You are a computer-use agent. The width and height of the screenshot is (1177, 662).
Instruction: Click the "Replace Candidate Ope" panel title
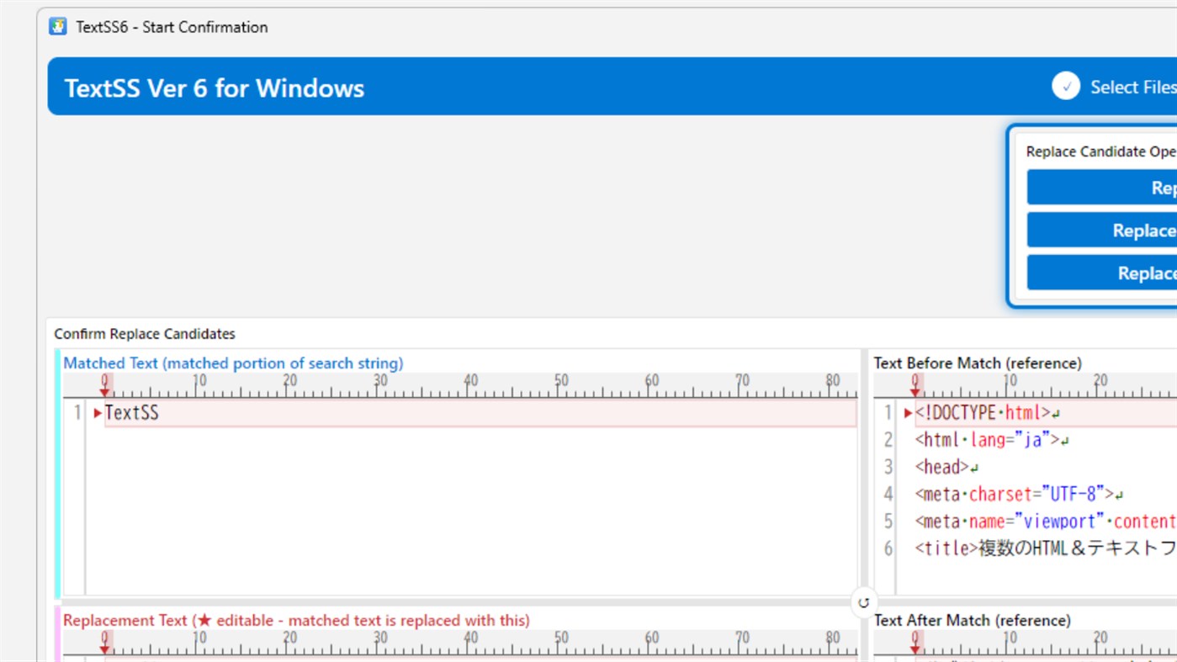tap(1101, 152)
